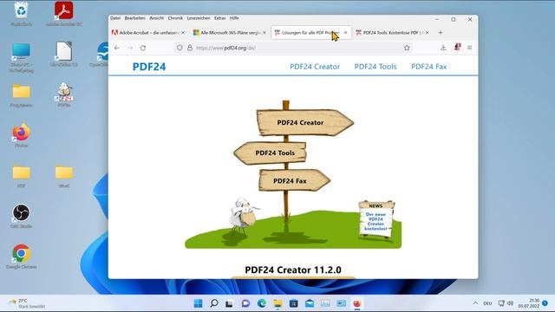Viewport: 555px width, 312px height.
Task: Open the Firefox desktop shortcut
Action: pos(21,135)
